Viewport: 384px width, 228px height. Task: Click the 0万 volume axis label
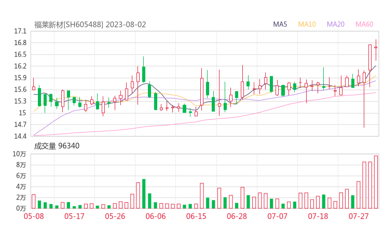point(21,208)
